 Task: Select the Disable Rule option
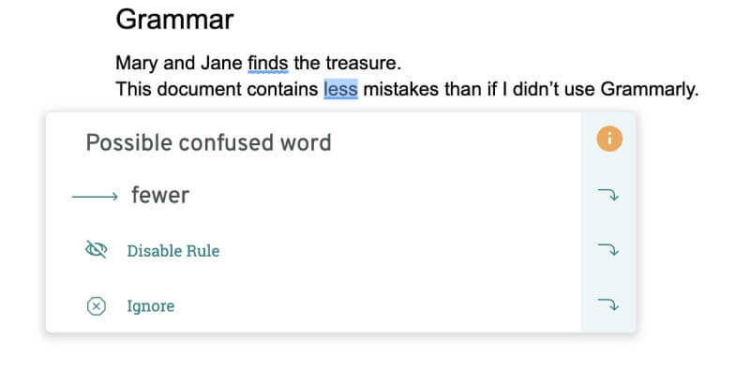(173, 250)
